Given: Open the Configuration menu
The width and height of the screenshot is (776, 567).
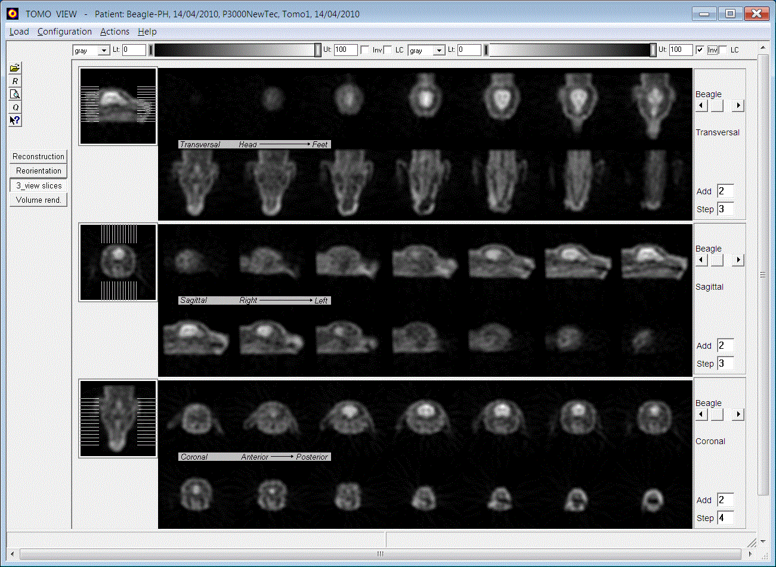Looking at the screenshot, I should click(64, 32).
